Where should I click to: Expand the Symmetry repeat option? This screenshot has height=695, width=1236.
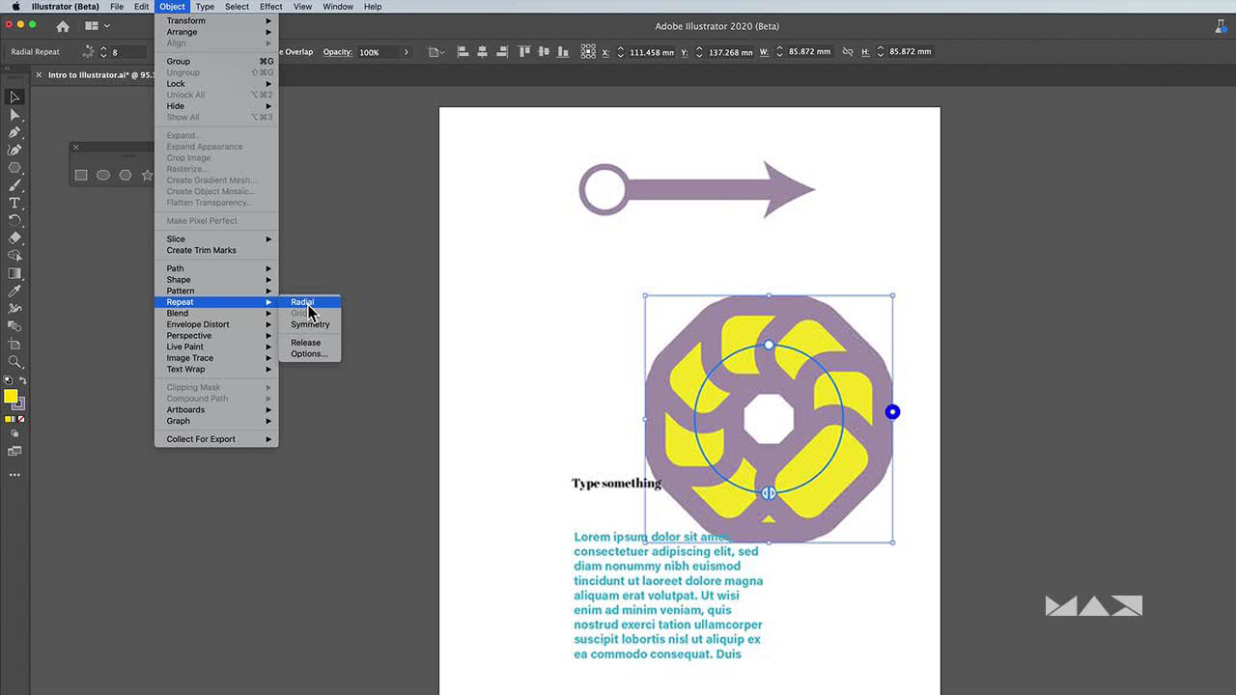[310, 324]
